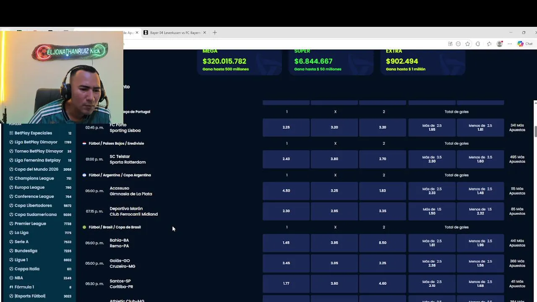Viewport: 537px width, 302px height.
Task: Click the Brazil flag icon for Copa do Brasil
Action: tap(84, 227)
